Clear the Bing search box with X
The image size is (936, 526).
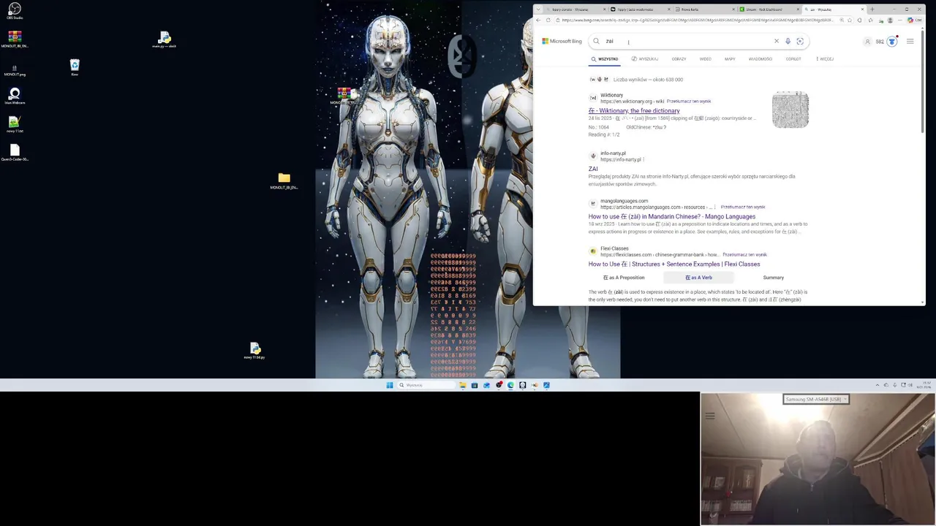click(777, 41)
